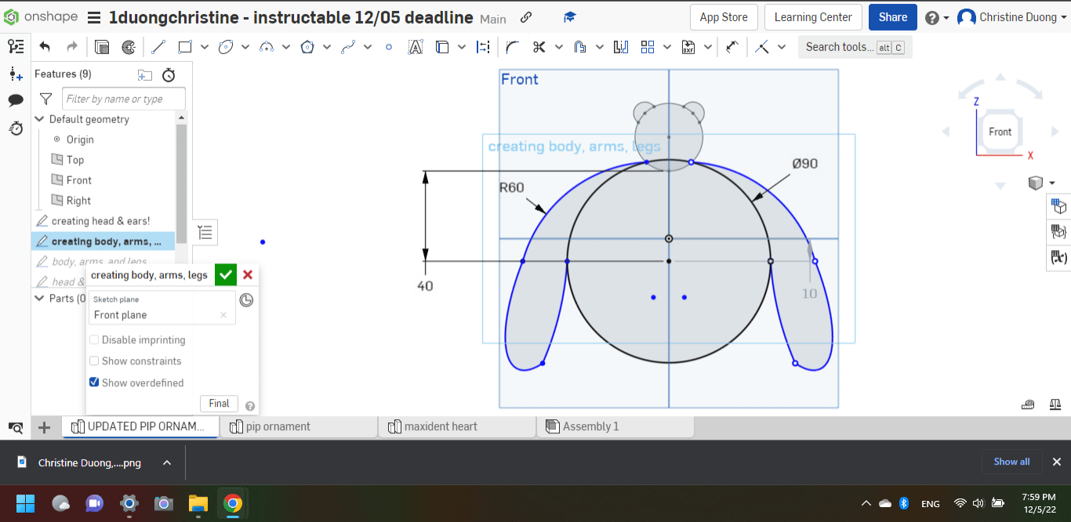Select the Insert DXF tool
The height and width of the screenshot is (522, 1071).
tap(688, 47)
